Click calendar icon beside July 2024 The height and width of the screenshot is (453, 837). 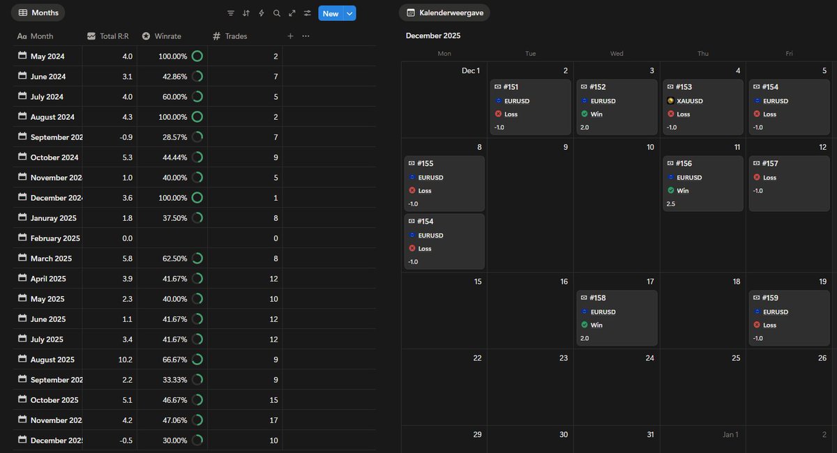(22, 96)
